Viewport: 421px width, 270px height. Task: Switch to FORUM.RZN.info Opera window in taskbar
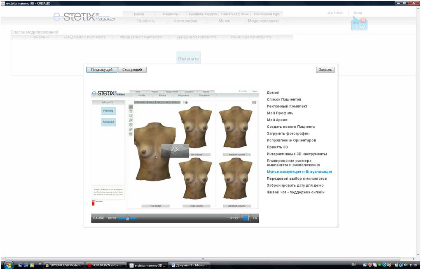[105, 265]
